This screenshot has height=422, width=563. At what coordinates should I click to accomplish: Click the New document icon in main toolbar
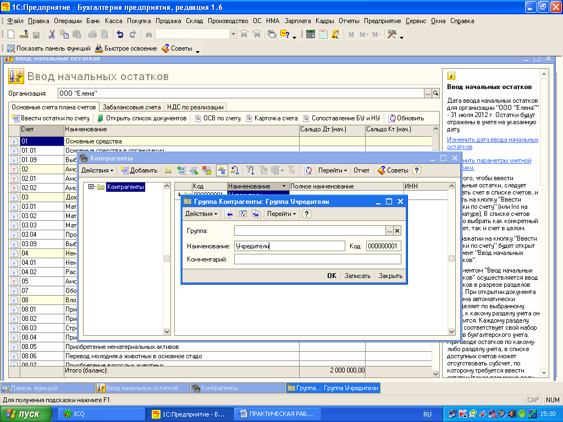[x=11, y=35]
